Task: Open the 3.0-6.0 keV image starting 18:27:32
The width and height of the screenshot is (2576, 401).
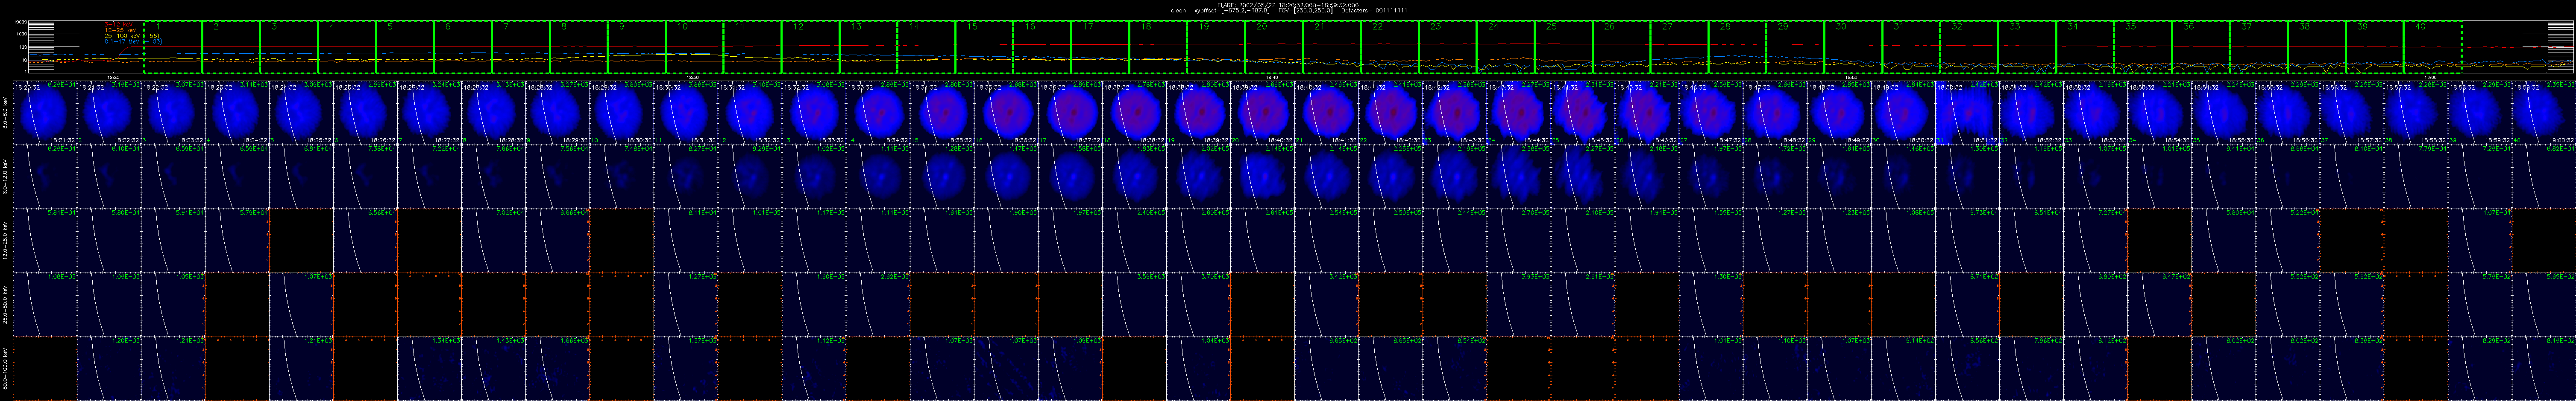Action: tap(494, 113)
